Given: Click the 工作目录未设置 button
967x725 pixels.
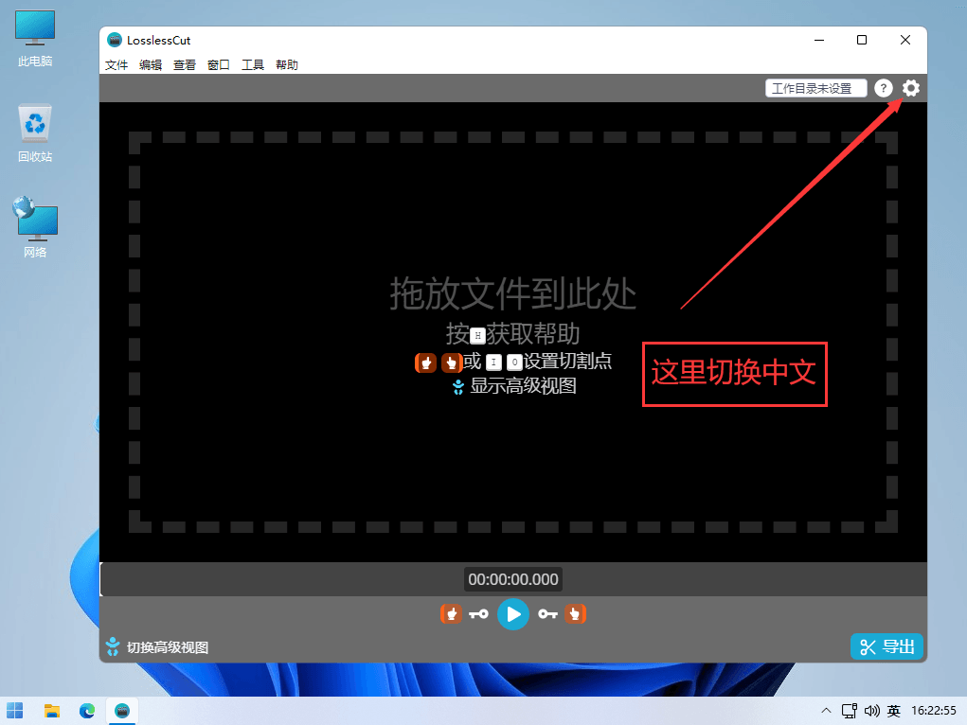Looking at the screenshot, I should point(815,88).
